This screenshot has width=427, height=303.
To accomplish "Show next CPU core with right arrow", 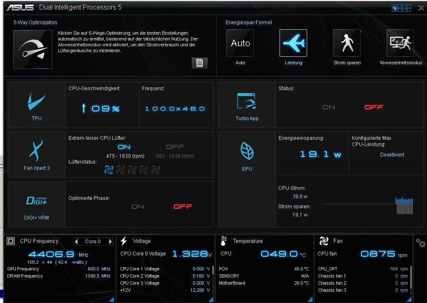I will pos(110,242).
